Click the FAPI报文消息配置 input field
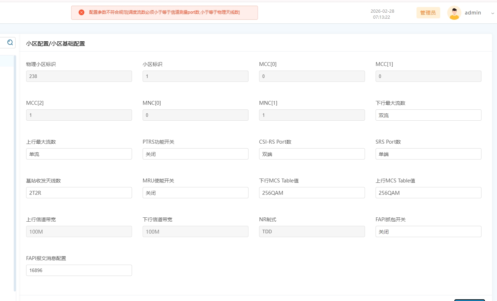 (x=79, y=270)
